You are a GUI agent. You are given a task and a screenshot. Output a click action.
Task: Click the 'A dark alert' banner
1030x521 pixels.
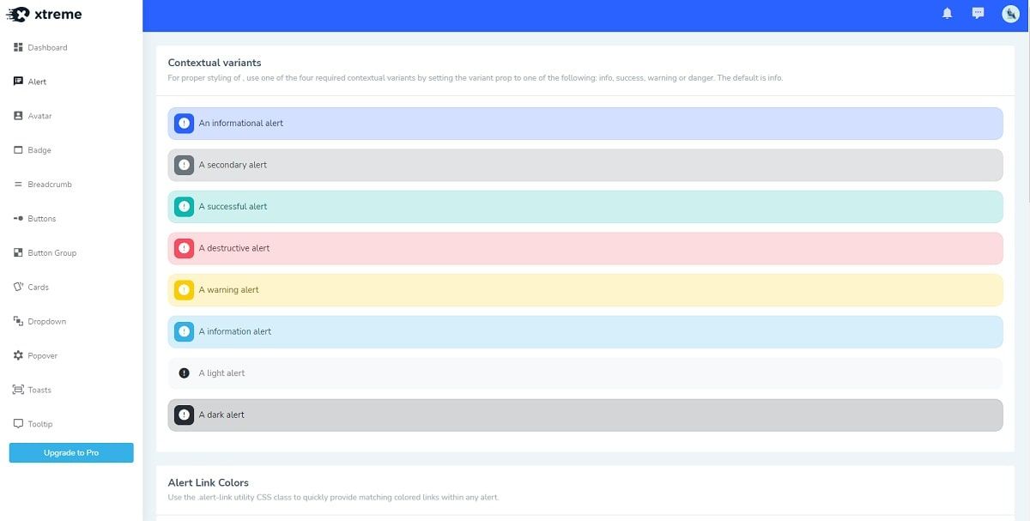[x=586, y=415]
